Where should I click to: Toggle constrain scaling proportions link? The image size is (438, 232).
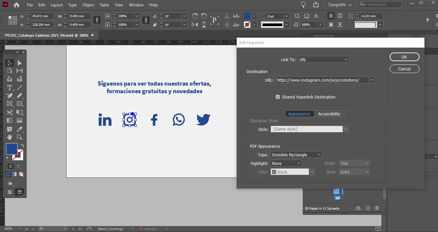(x=146, y=20)
